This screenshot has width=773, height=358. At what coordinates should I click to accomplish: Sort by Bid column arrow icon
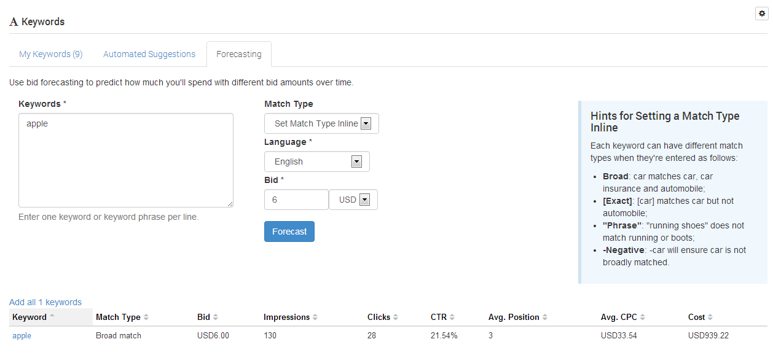216,317
